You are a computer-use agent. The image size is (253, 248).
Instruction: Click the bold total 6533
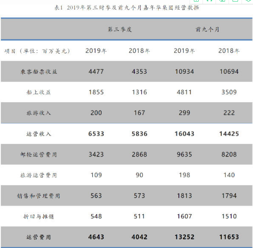tap(96, 134)
